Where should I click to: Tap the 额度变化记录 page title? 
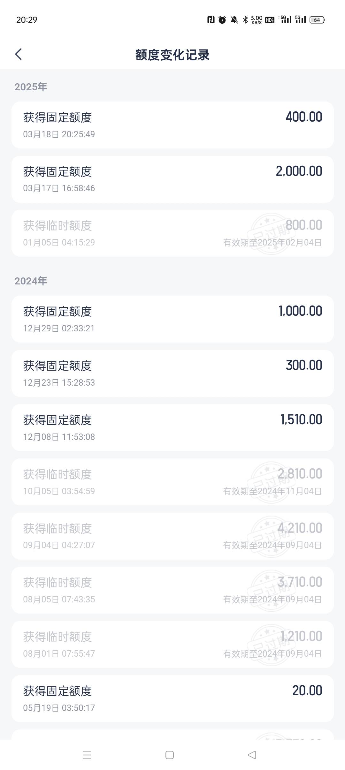(x=172, y=55)
